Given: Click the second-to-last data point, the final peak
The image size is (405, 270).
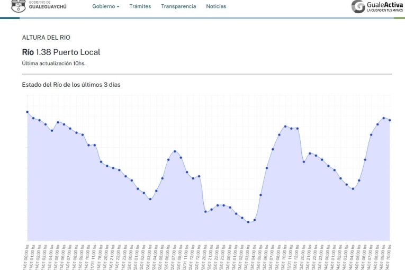Looking at the screenshot, I should click(x=384, y=118).
